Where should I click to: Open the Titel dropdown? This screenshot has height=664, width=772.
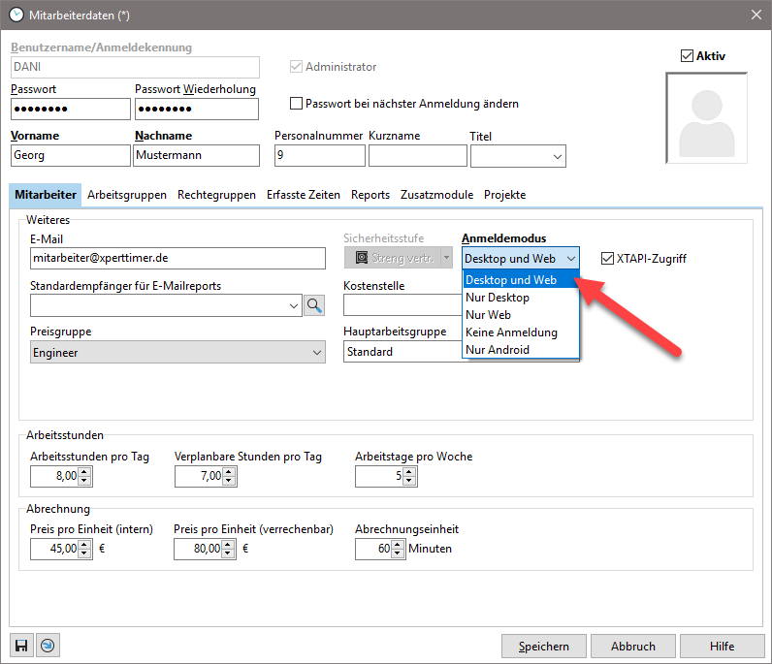tap(558, 156)
